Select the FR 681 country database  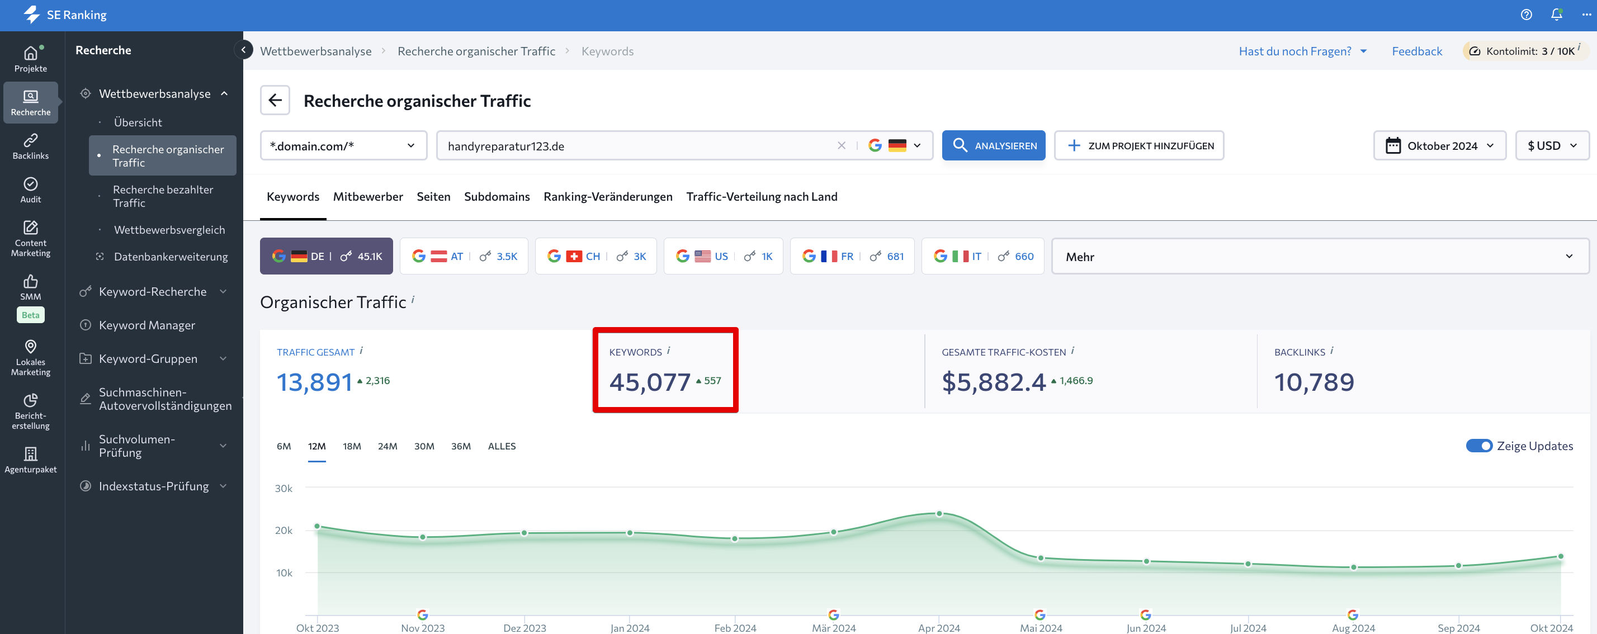[x=852, y=256]
